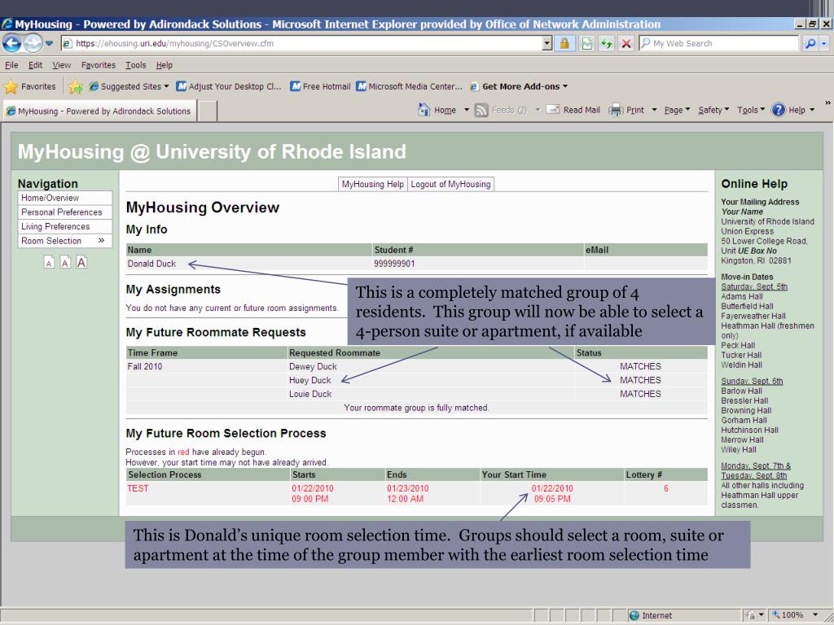This screenshot has height=625, width=834.
Task: Click the red X Stop icon
Action: [x=626, y=44]
